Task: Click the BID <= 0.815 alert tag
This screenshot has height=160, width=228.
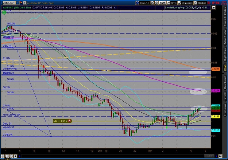Action: tap(62, 121)
